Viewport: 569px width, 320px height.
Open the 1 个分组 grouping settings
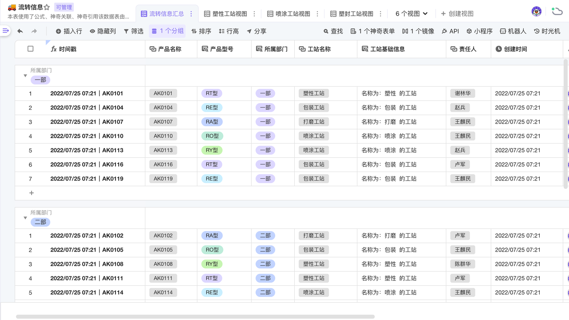tap(167, 31)
